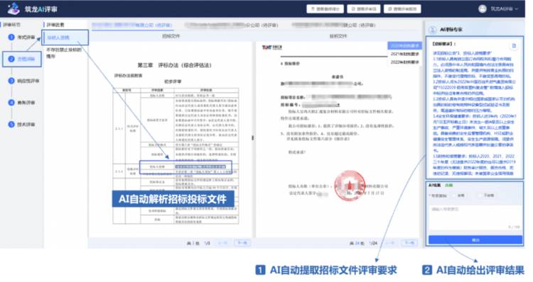Click the green 合格 AI result label
The image size is (533, 282).
449,186
